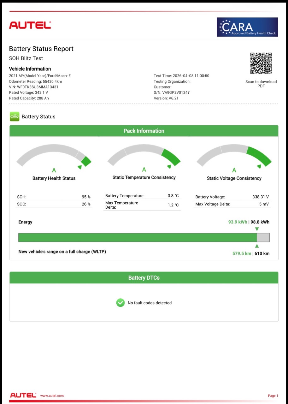The height and width of the screenshot is (404, 288).
Task: Click the Autel logo in the footer
Action: [23, 395]
